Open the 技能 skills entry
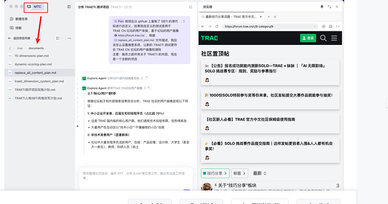 [x=16, y=28]
